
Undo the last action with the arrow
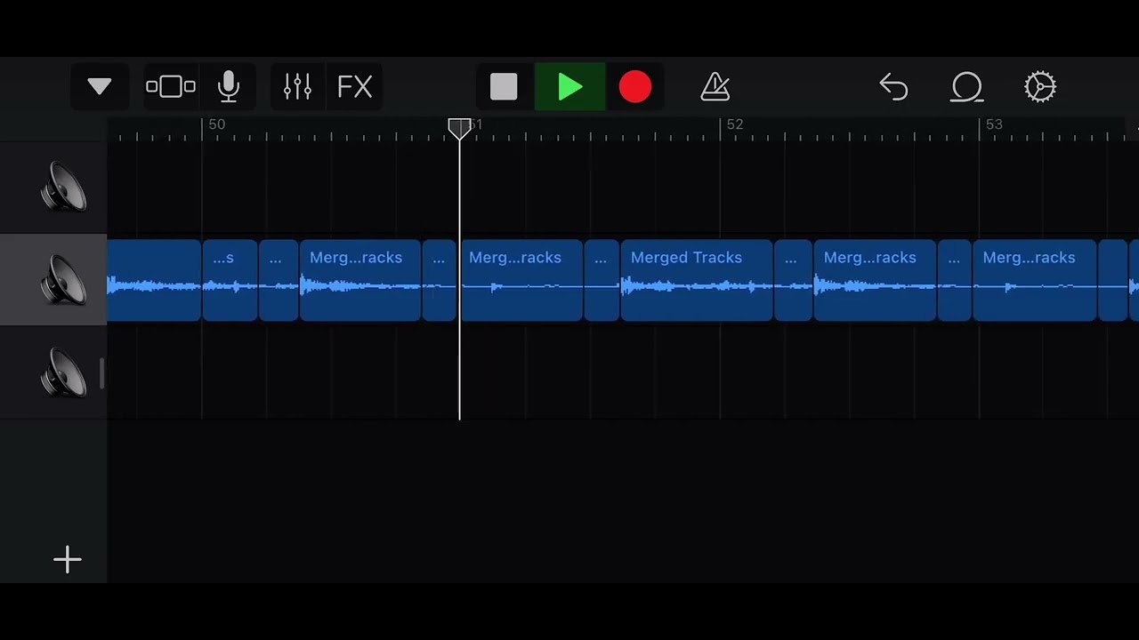tap(893, 87)
